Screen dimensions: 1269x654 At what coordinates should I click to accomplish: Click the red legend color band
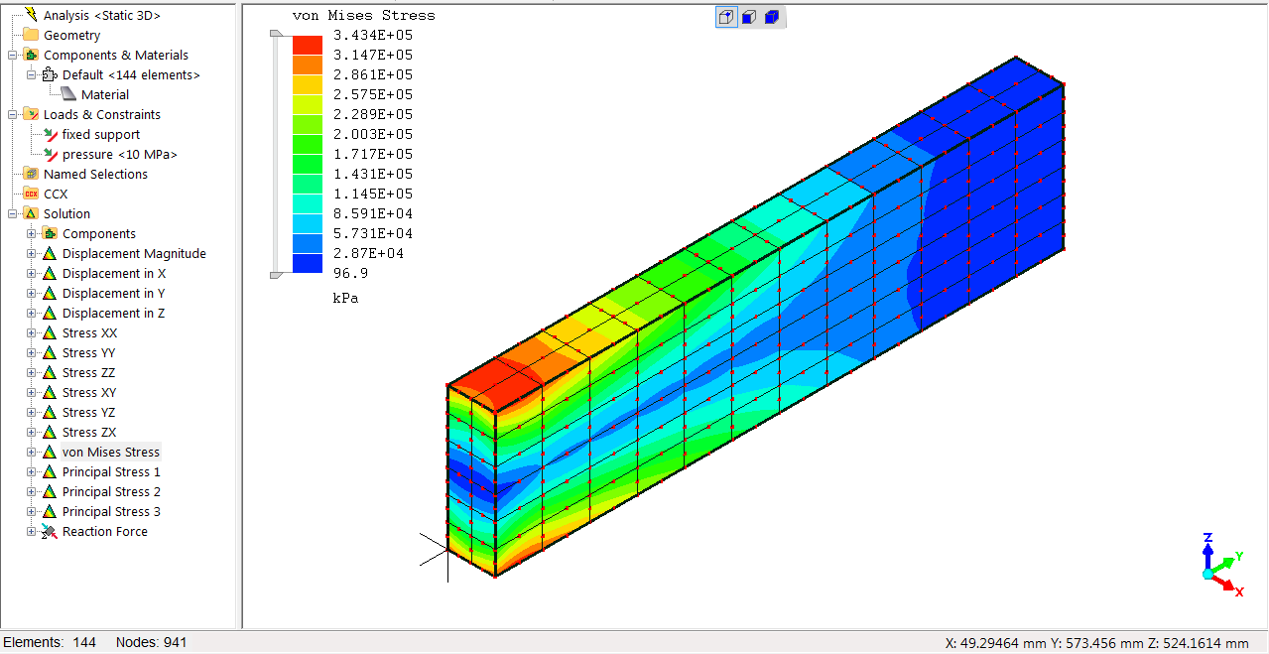[308, 45]
